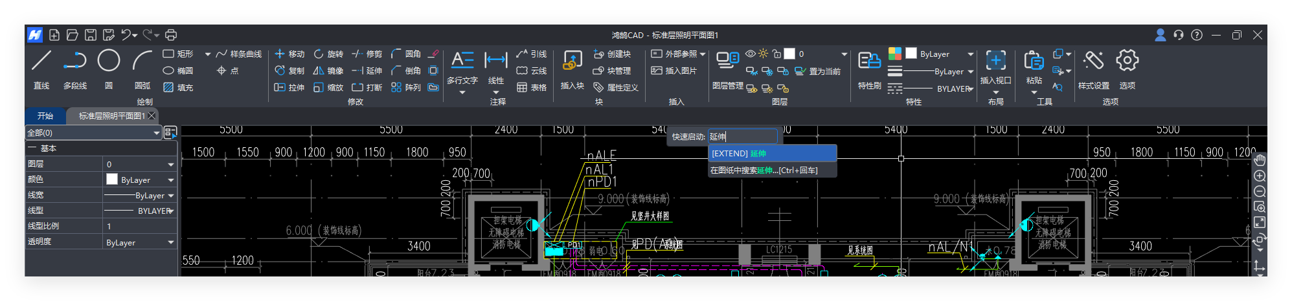
Task: Click 在图纸中搜索延伸 search option
Action: [x=772, y=171]
